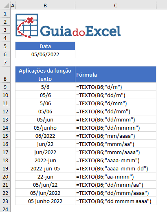This screenshot has height=212, width=167.
Task: Select column C header
Action: pyautogui.click(x=116, y=6)
